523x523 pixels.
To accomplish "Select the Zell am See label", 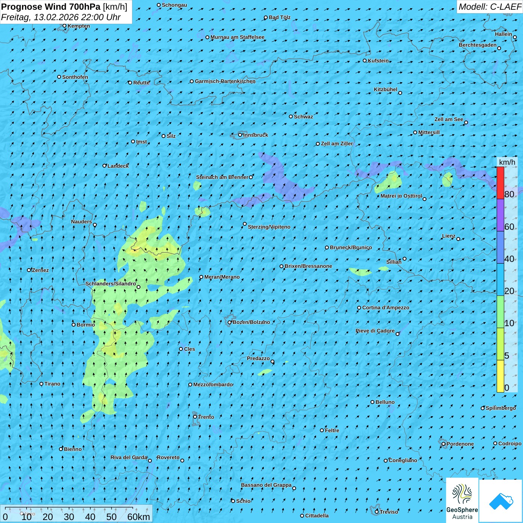I will pos(449,119).
